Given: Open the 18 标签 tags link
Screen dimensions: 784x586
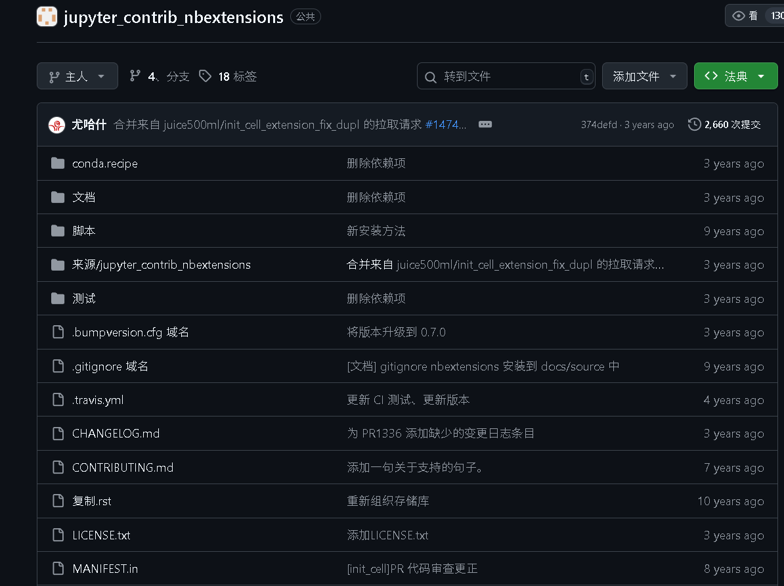Looking at the screenshot, I should (228, 76).
